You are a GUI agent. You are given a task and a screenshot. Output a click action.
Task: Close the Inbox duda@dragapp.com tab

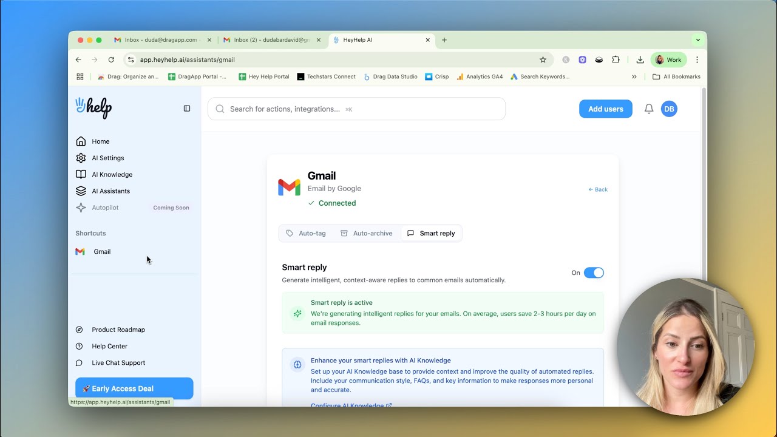point(209,40)
